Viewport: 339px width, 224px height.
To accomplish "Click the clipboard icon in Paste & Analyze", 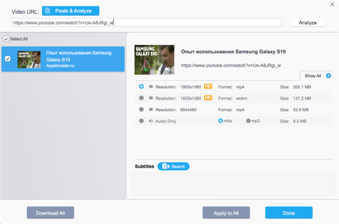I will point(47,11).
